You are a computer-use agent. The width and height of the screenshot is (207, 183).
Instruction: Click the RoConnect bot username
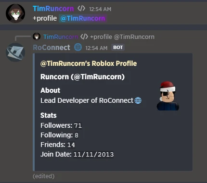(x=52, y=48)
